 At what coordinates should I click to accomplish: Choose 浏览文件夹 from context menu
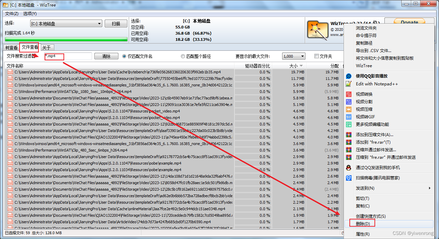point(366,28)
